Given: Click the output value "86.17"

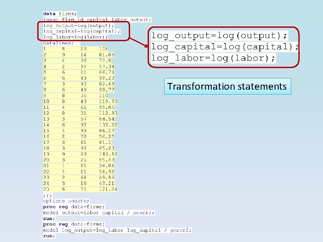Looking at the screenshot, I should coord(106,131).
